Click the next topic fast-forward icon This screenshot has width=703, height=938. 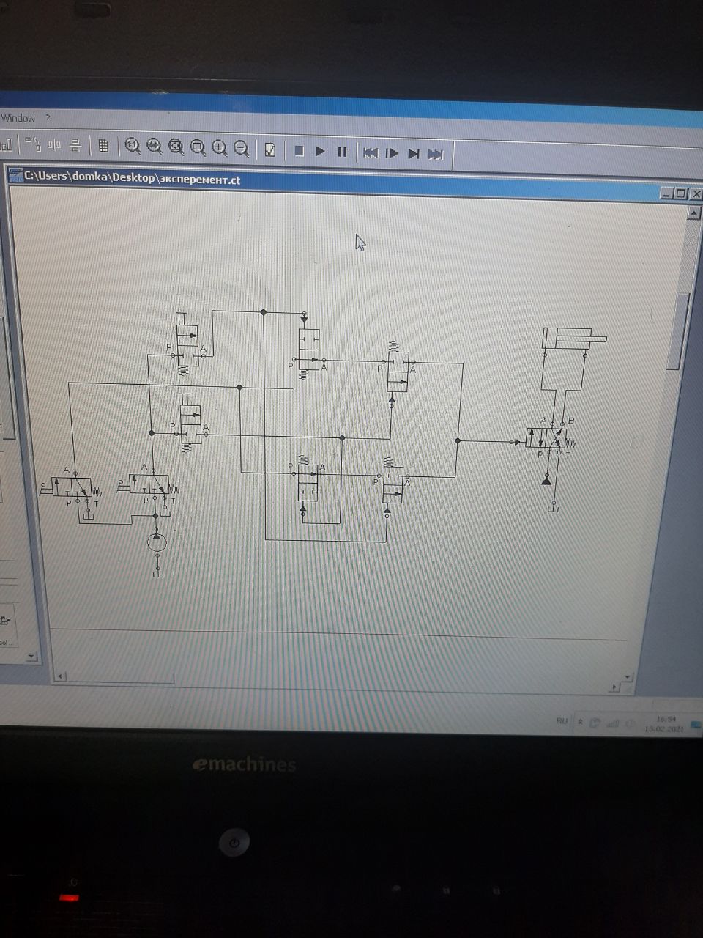pyautogui.click(x=436, y=155)
